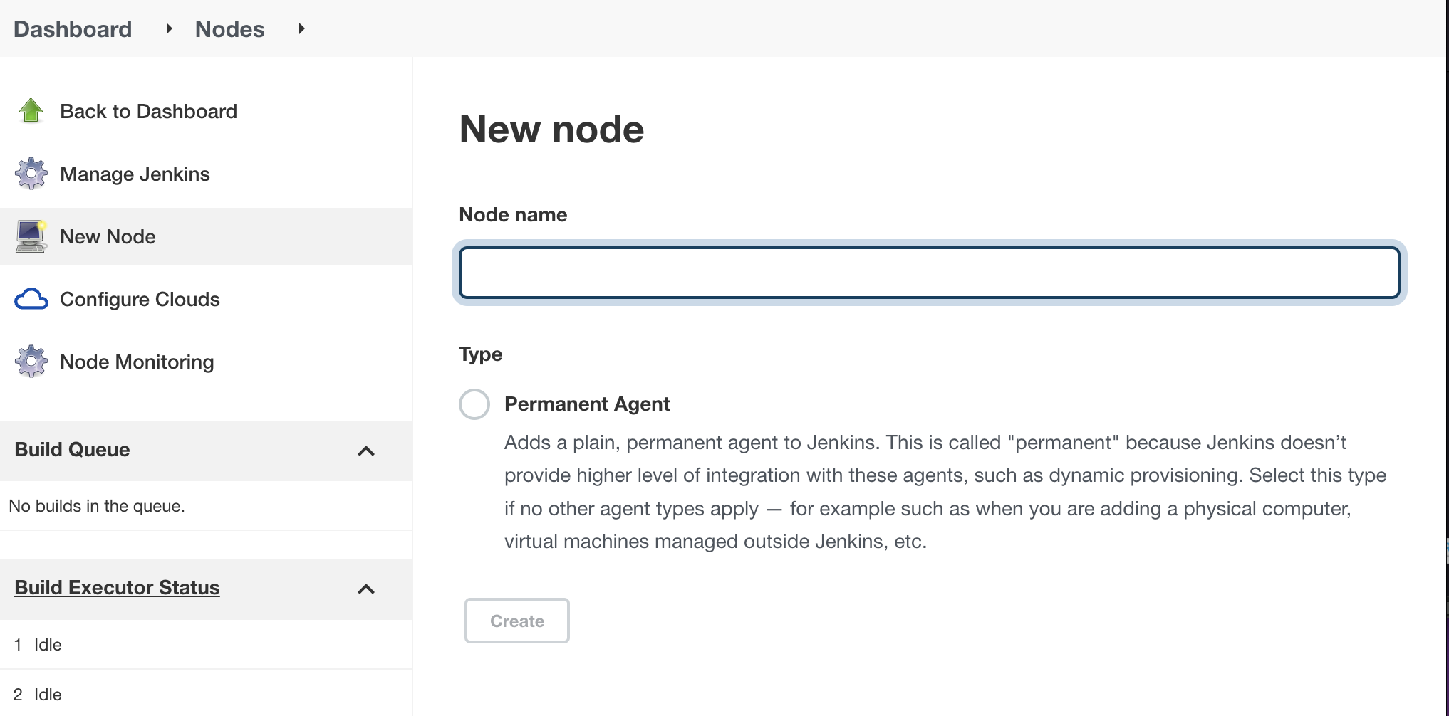
Task: Open the Back to Dashboard link
Action: click(x=148, y=111)
